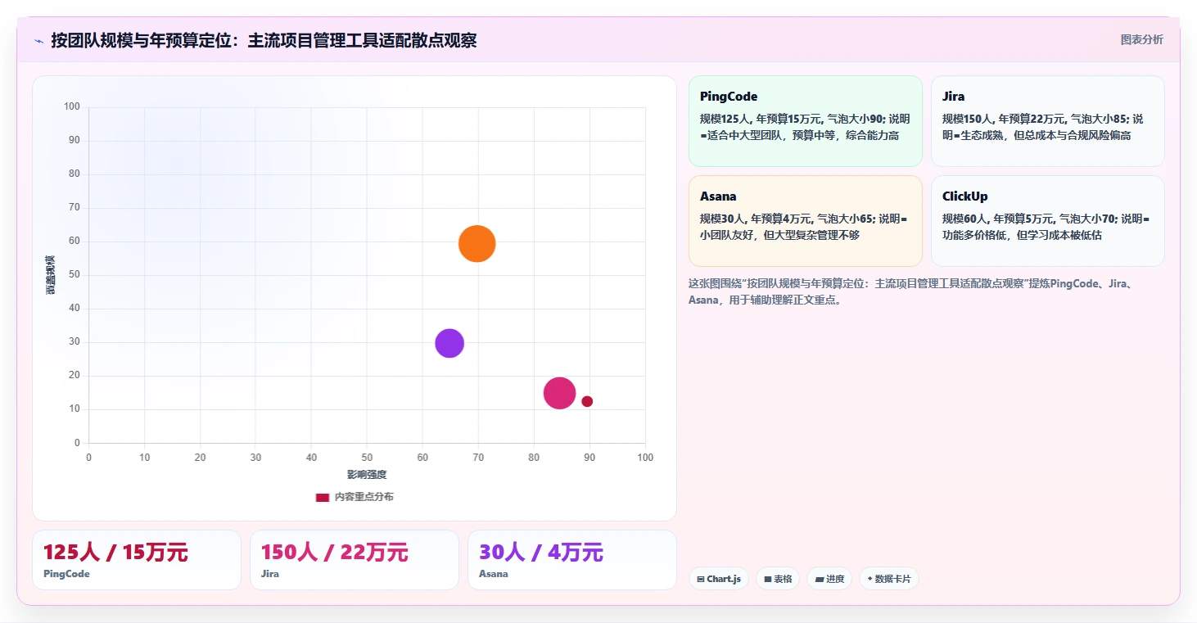Click the small crimson bubble on the chart
This screenshot has width=1197, height=623.
[587, 401]
